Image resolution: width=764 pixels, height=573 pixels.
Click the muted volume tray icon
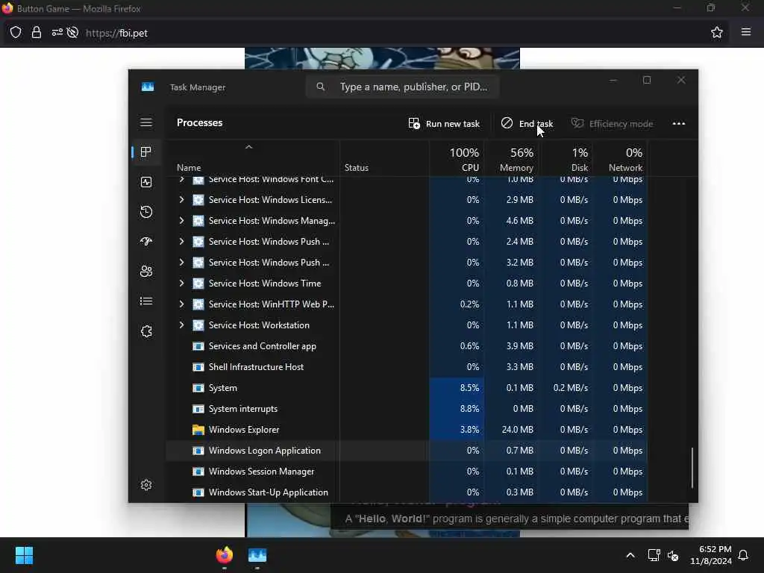pos(673,555)
